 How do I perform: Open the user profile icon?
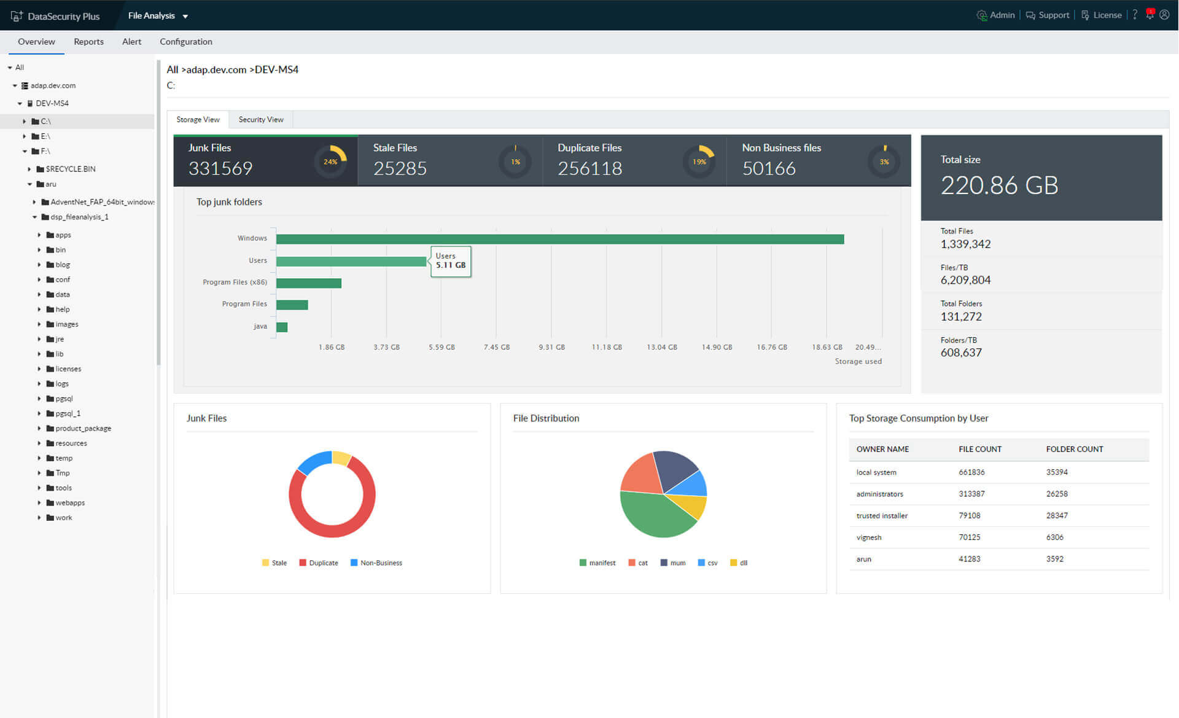[x=1164, y=15]
